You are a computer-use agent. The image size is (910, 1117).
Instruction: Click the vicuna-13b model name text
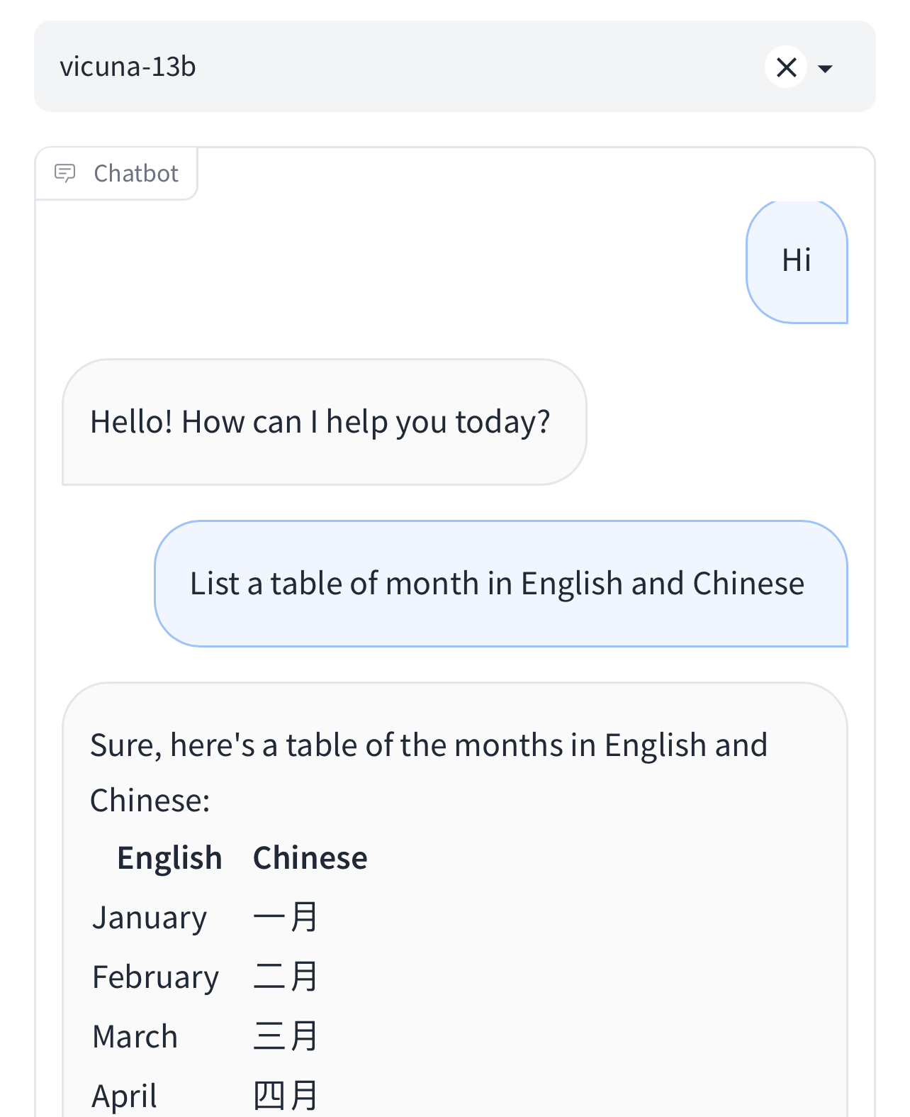coord(128,67)
